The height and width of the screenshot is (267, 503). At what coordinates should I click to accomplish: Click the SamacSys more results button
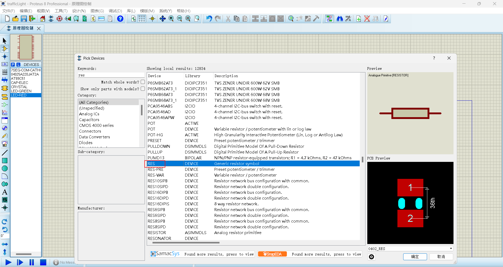pyautogui.click(x=202, y=254)
